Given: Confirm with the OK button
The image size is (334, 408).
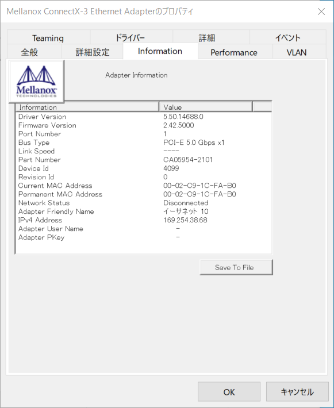Looking at the screenshot, I should tap(229, 391).
